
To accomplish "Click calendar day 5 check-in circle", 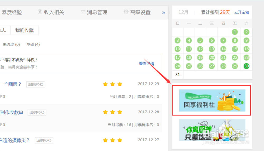I will tap(200, 40).
